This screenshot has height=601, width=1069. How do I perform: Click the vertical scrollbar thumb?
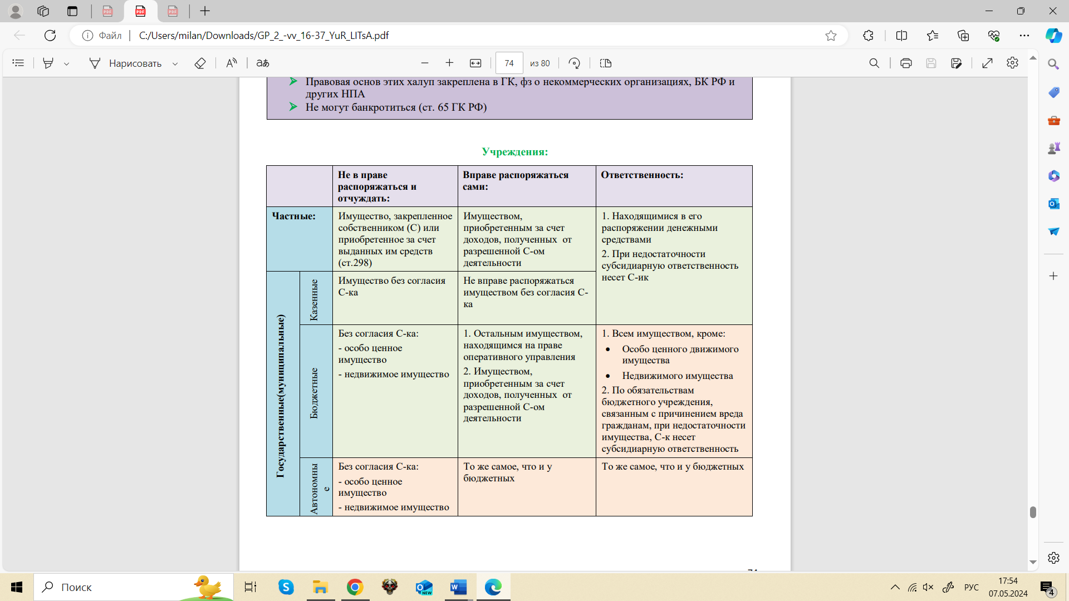1033,512
